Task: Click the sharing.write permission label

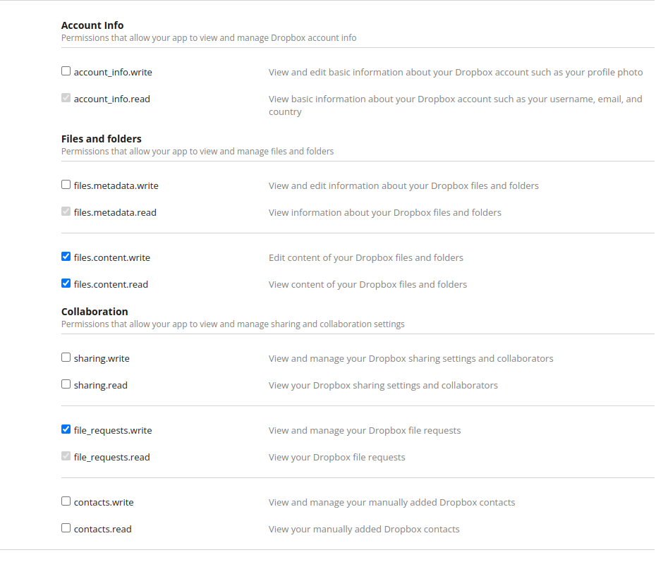Action: [x=102, y=358]
